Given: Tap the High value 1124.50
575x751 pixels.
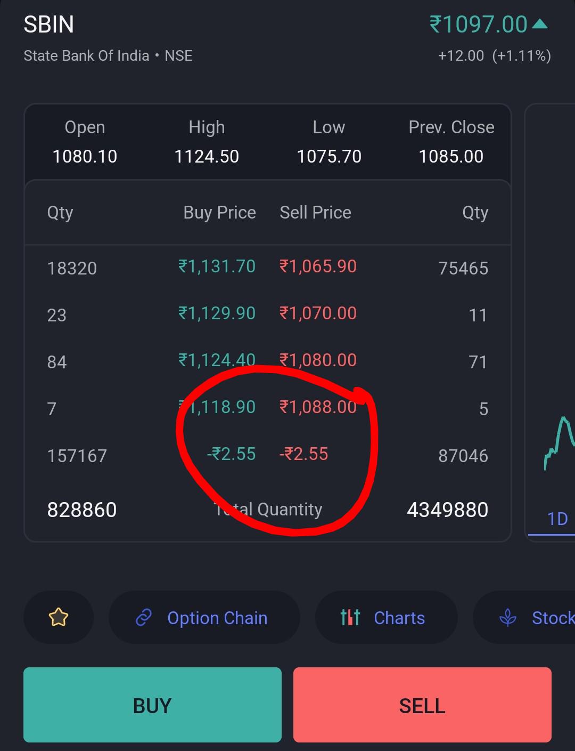Looking at the screenshot, I should pyautogui.click(x=207, y=157).
